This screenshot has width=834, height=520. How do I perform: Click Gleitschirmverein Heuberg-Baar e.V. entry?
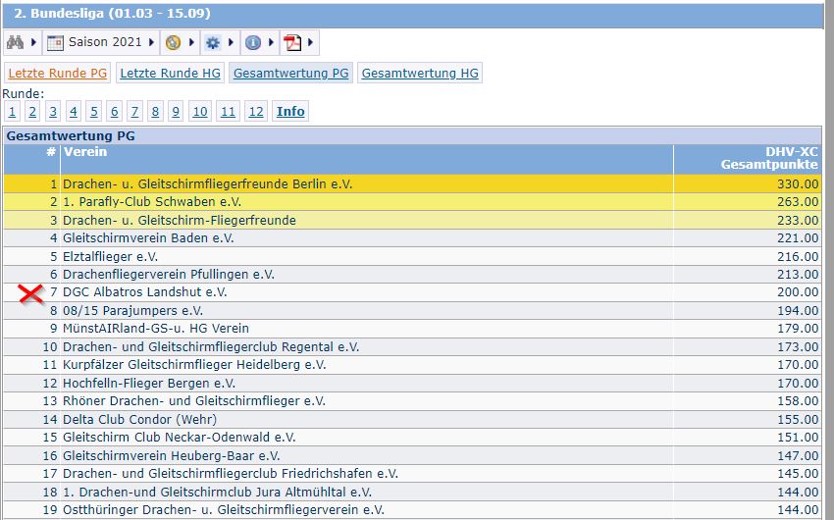pyautogui.click(x=172, y=455)
